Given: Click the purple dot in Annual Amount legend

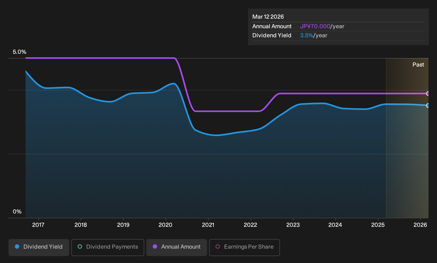Looking at the screenshot, I should [155, 246].
